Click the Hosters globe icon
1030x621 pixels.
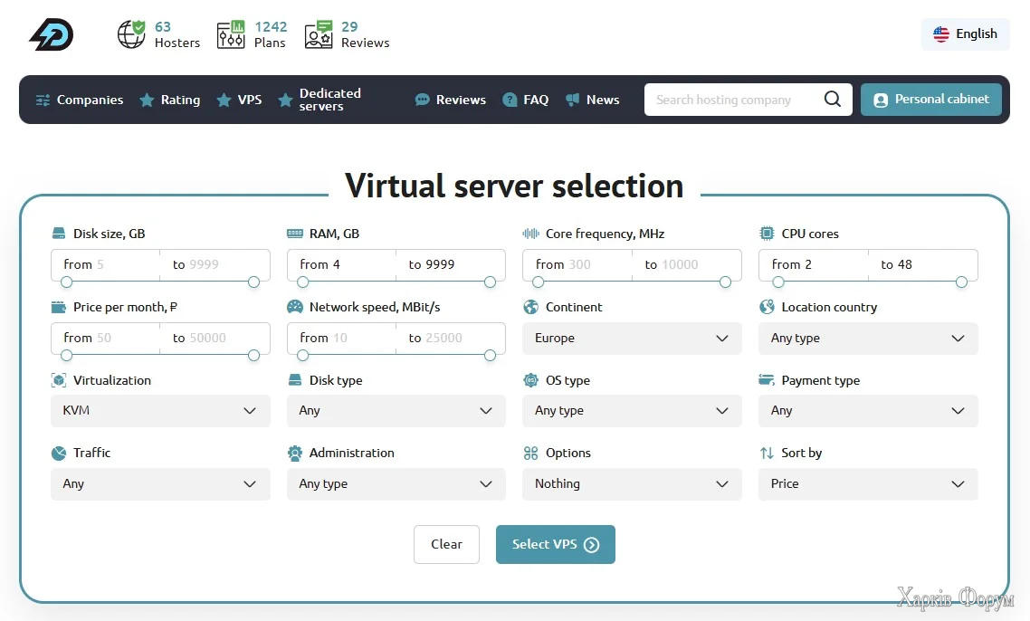(131, 34)
